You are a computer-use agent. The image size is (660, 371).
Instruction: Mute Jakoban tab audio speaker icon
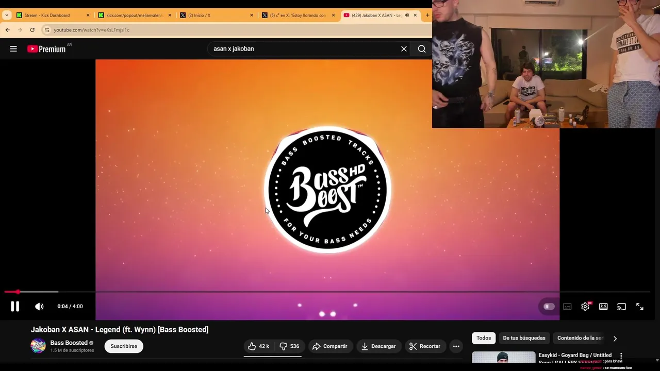pos(407,15)
